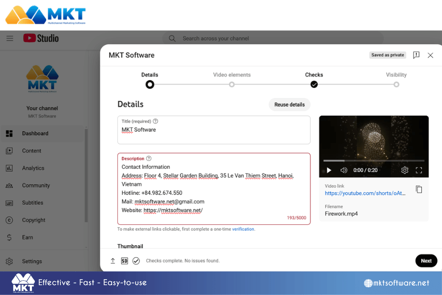
Task: Click the Next button
Action: [x=426, y=261]
